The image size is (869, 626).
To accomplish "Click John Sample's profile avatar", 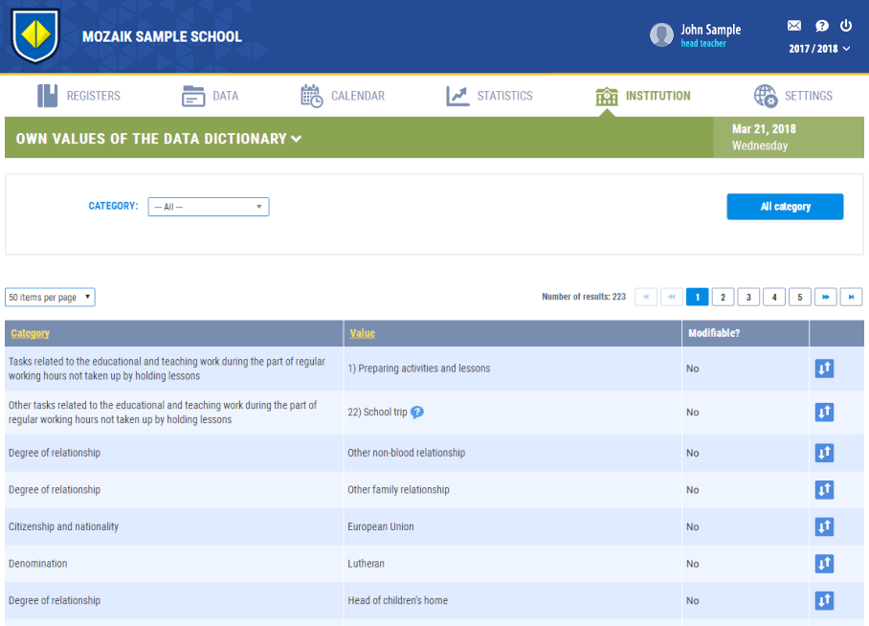I will (661, 35).
